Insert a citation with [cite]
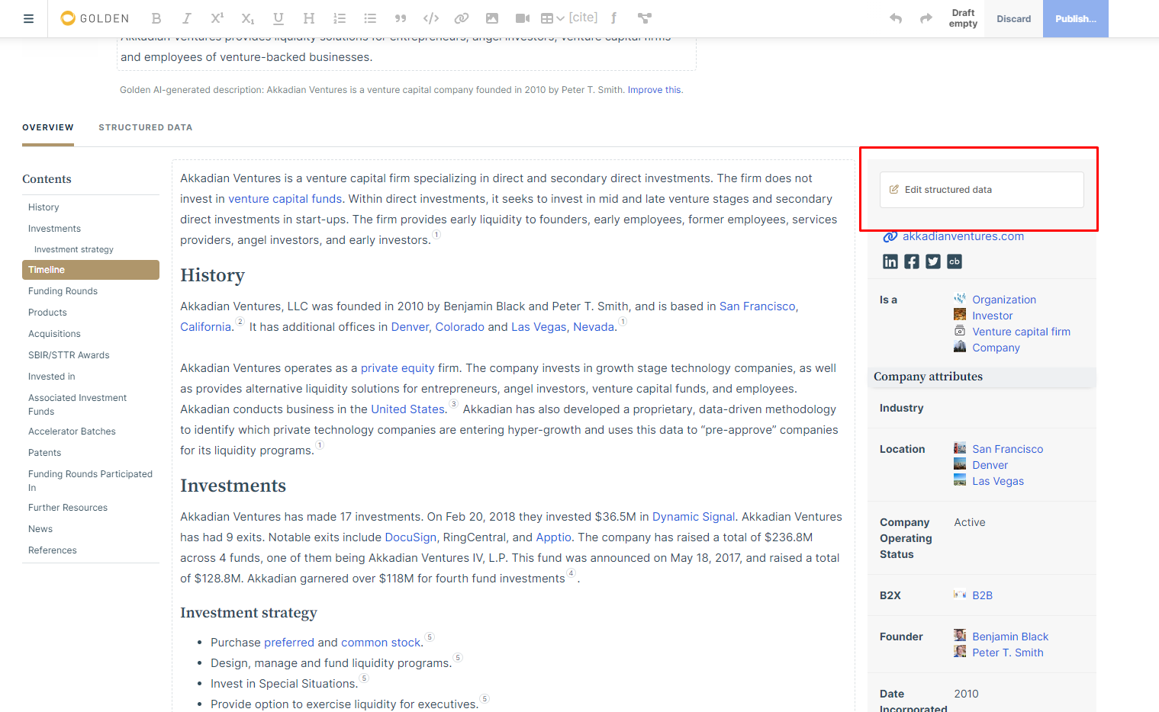This screenshot has height=712, width=1159. point(584,18)
